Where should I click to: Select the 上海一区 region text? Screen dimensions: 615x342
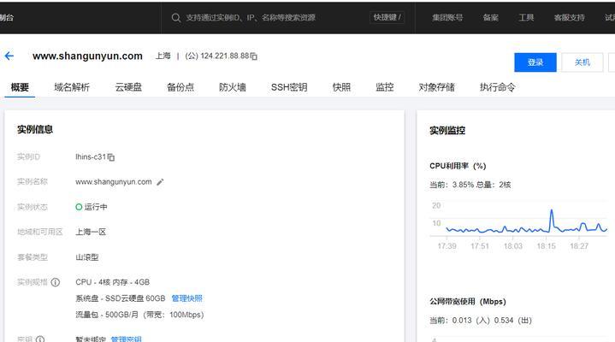[x=91, y=233]
